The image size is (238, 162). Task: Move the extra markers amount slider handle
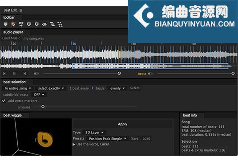click(43, 107)
